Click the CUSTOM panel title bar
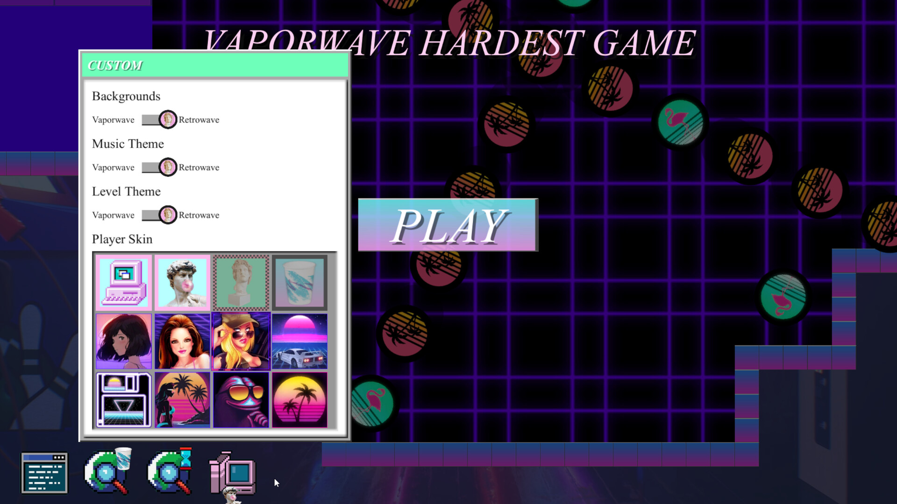Viewport: 897px width, 504px height. (215, 65)
